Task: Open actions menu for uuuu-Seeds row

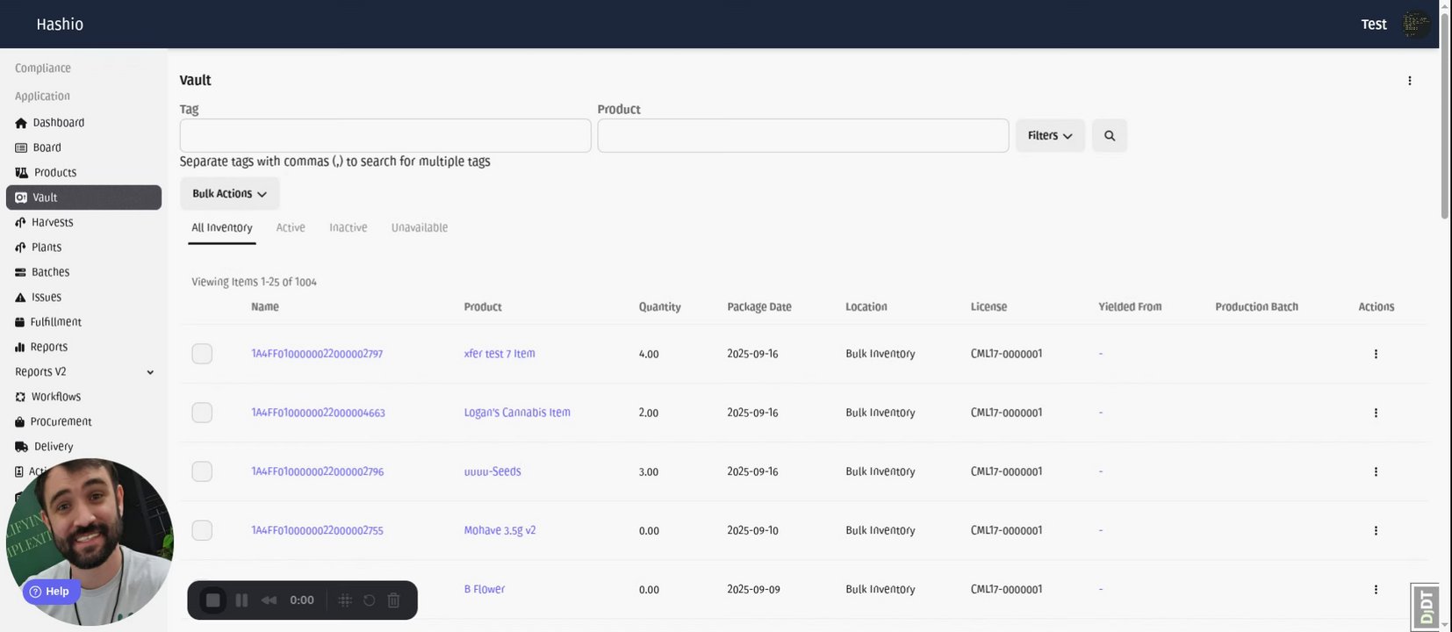Action: click(1376, 471)
